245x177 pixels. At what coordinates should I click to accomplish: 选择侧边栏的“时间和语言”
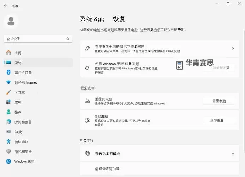pos(23,122)
